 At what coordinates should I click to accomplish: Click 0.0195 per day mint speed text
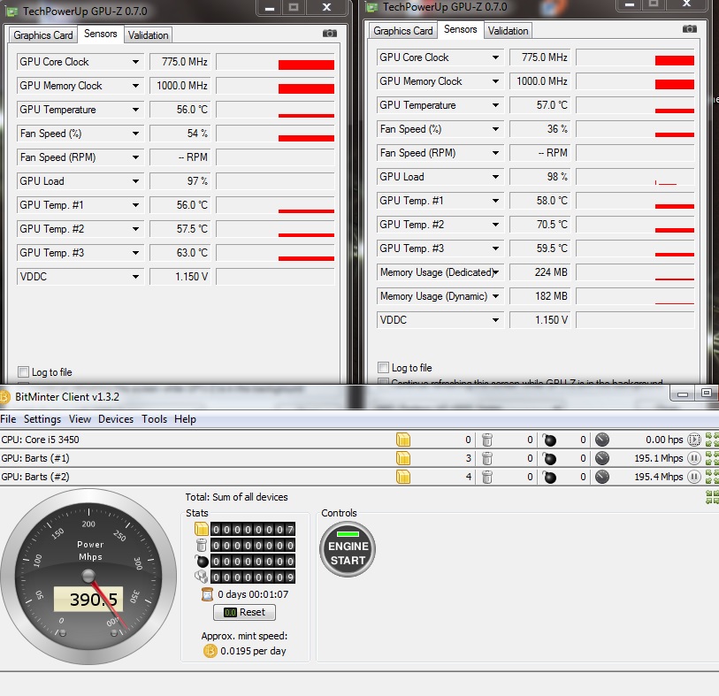[253, 651]
